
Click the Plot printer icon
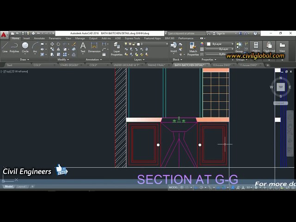click(x=33, y=33)
